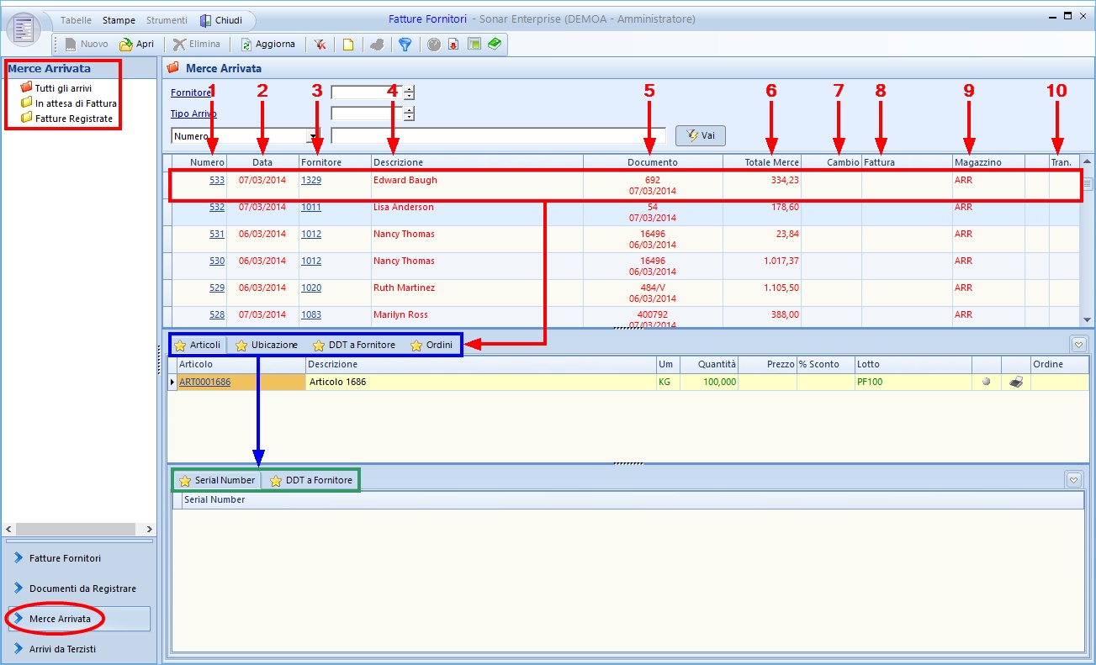The image size is (1096, 665).
Task: Click the blank yellow note icon in toolbar
Action: tap(347, 45)
